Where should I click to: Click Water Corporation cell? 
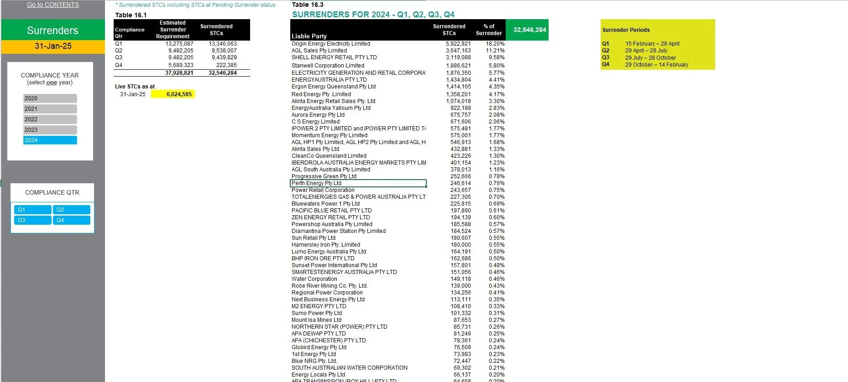[x=314, y=279]
